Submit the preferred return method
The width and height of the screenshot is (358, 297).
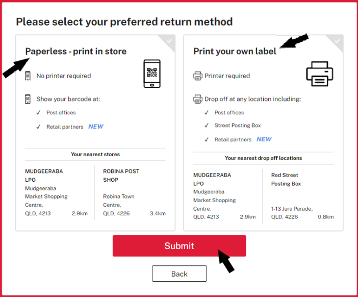179,246
